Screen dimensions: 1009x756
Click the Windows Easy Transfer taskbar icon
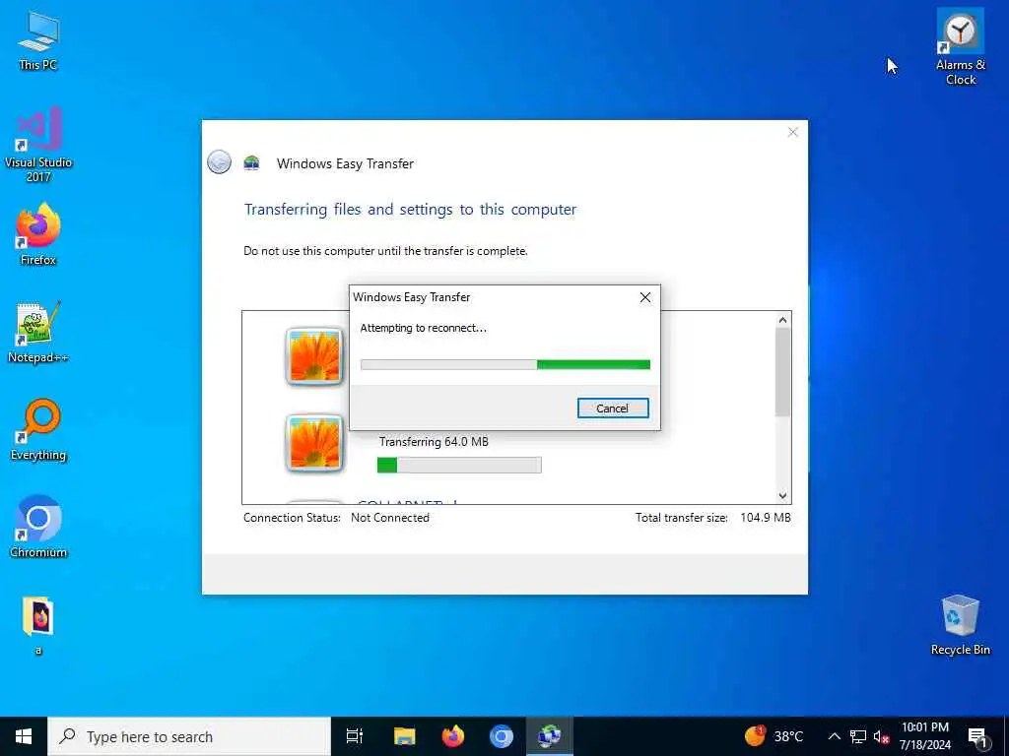549,736
